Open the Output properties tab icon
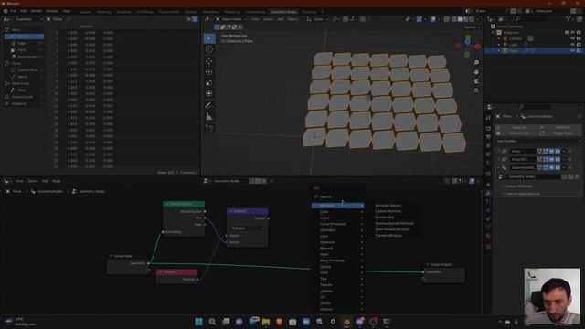Screen dimensions: 585x329 click(488, 137)
